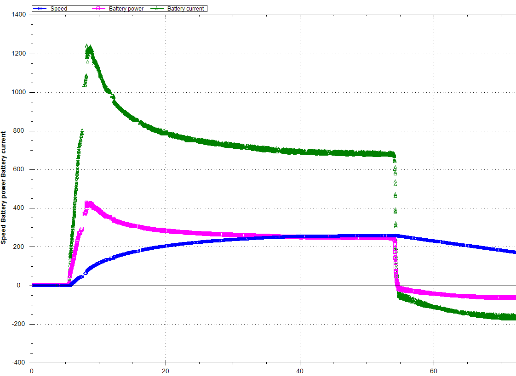Click the green triangle Battery current legend marker
The image size is (516, 376).
[156, 9]
